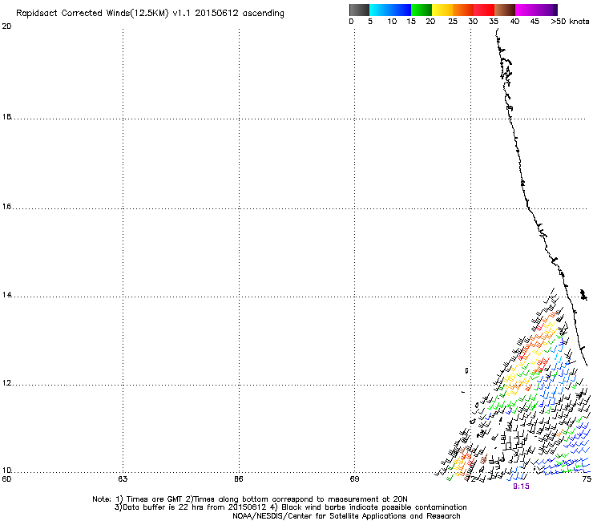Image resolution: width=593 pixels, height=521 pixels.
Task: Click the gray 0-5 knots legend segment
Action: pos(359,10)
